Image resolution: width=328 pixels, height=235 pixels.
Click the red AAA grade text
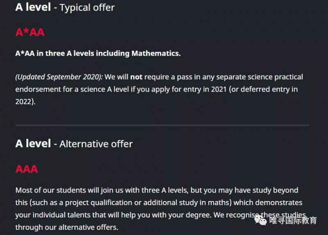tap(27, 169)
